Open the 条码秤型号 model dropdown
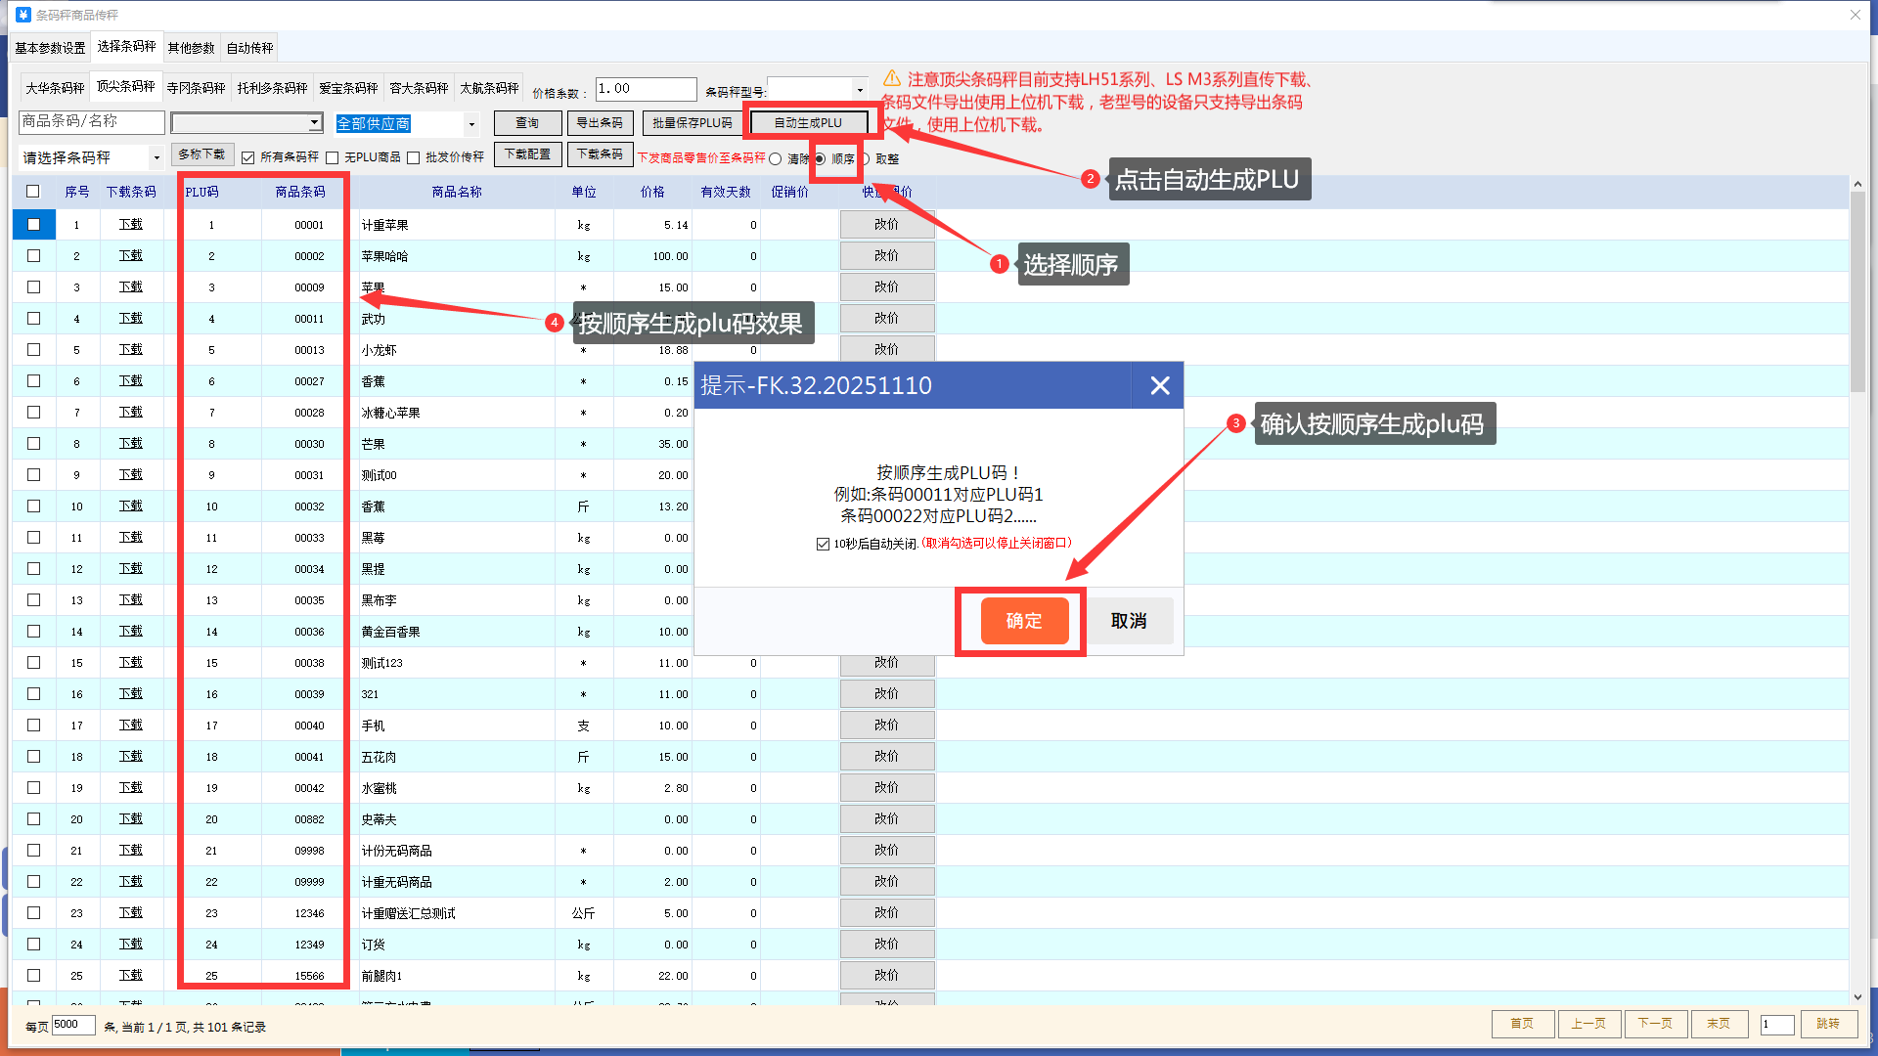The height and width of the screenshot is (1056, 1878). 860,90
